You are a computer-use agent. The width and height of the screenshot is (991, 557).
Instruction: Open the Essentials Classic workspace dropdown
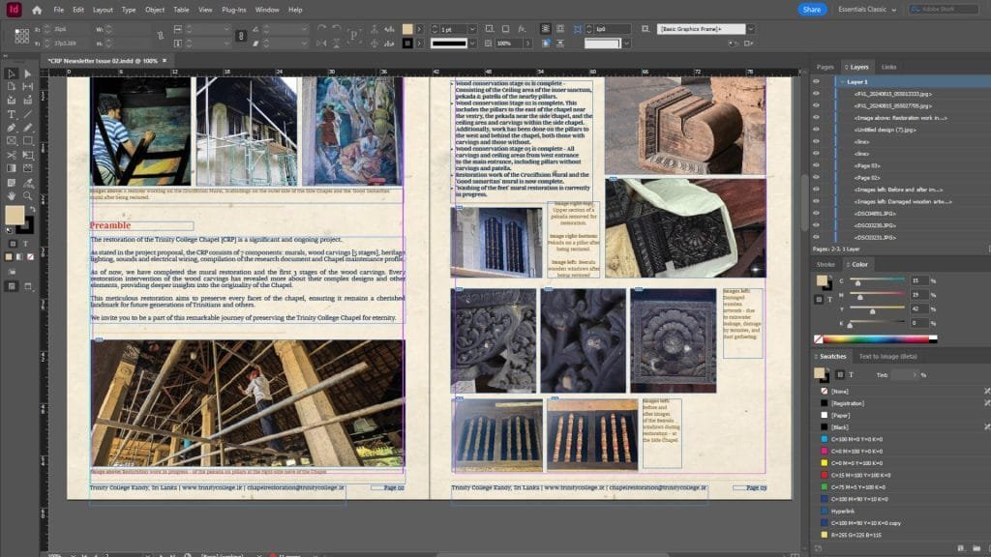(x=866, y=10)
